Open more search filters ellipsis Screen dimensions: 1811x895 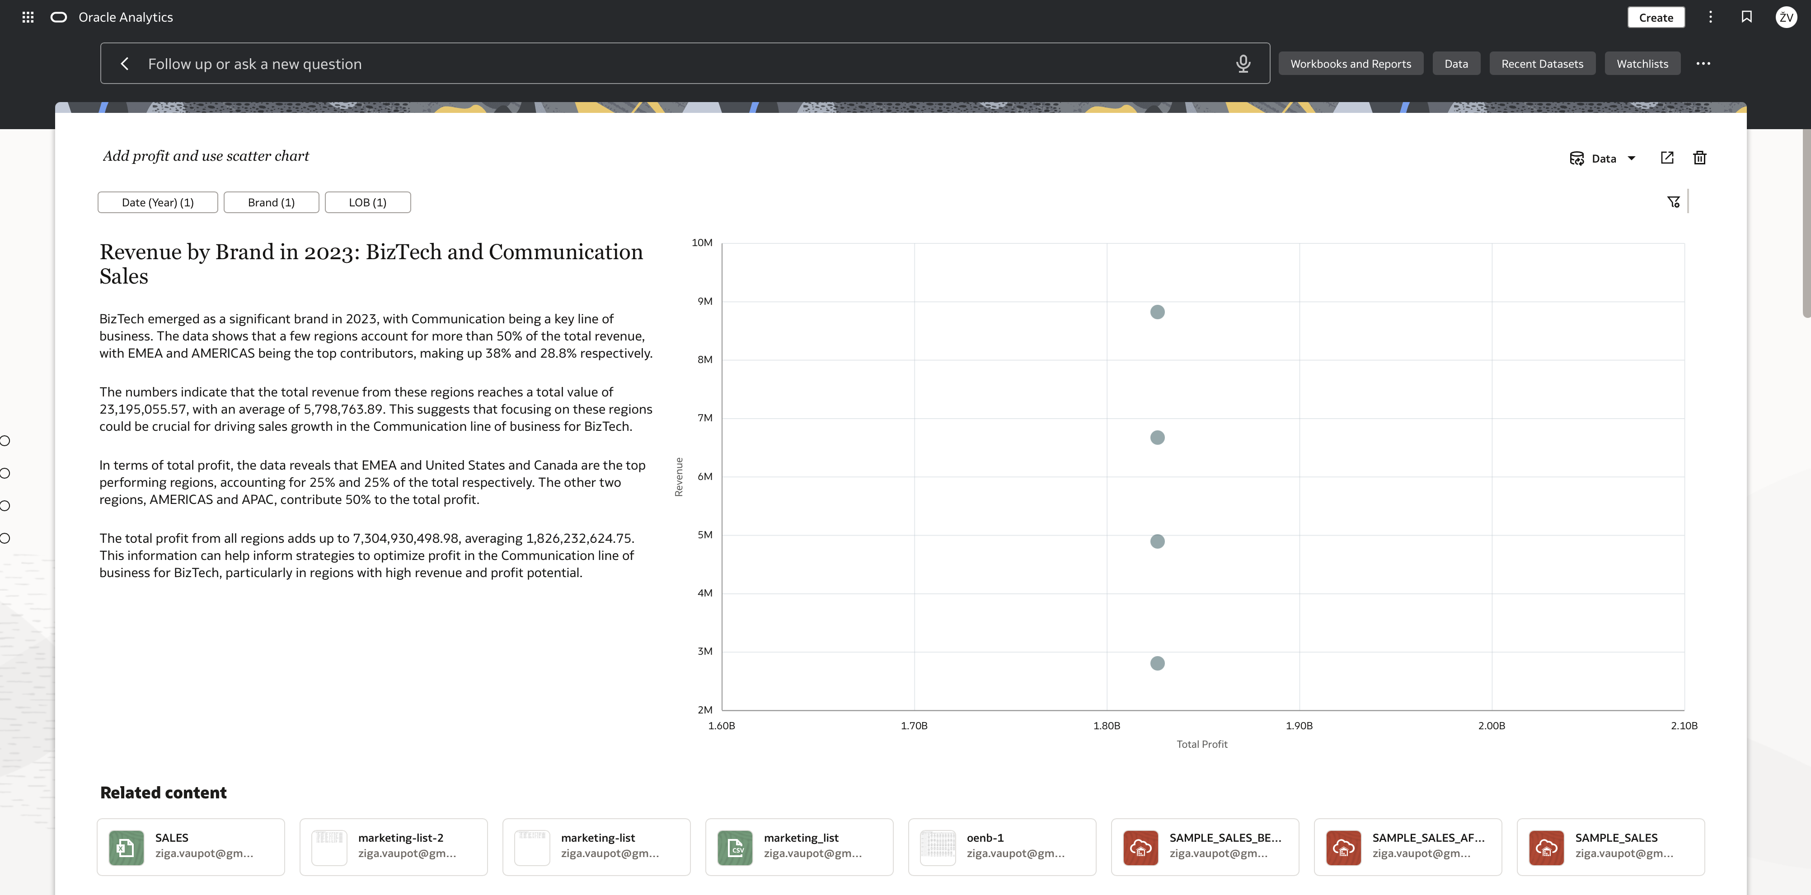[x=1703, y=63]
